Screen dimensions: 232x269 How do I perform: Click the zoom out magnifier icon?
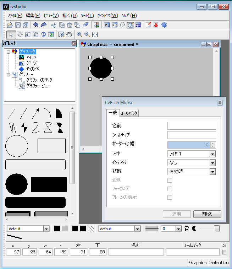pyautogui.click(x=87, y=34)
